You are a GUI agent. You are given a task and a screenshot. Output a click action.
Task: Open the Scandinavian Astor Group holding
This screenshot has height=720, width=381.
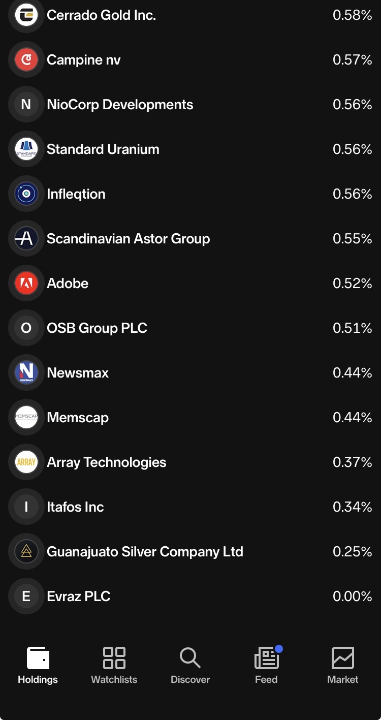tap(190, 239)
